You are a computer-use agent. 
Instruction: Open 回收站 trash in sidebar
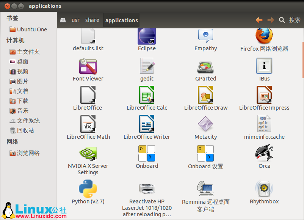[x=22, y=131]
